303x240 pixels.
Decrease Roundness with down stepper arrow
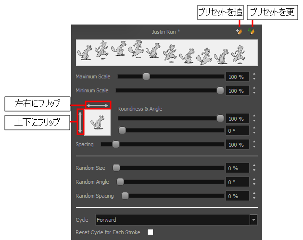coord(254,121)
